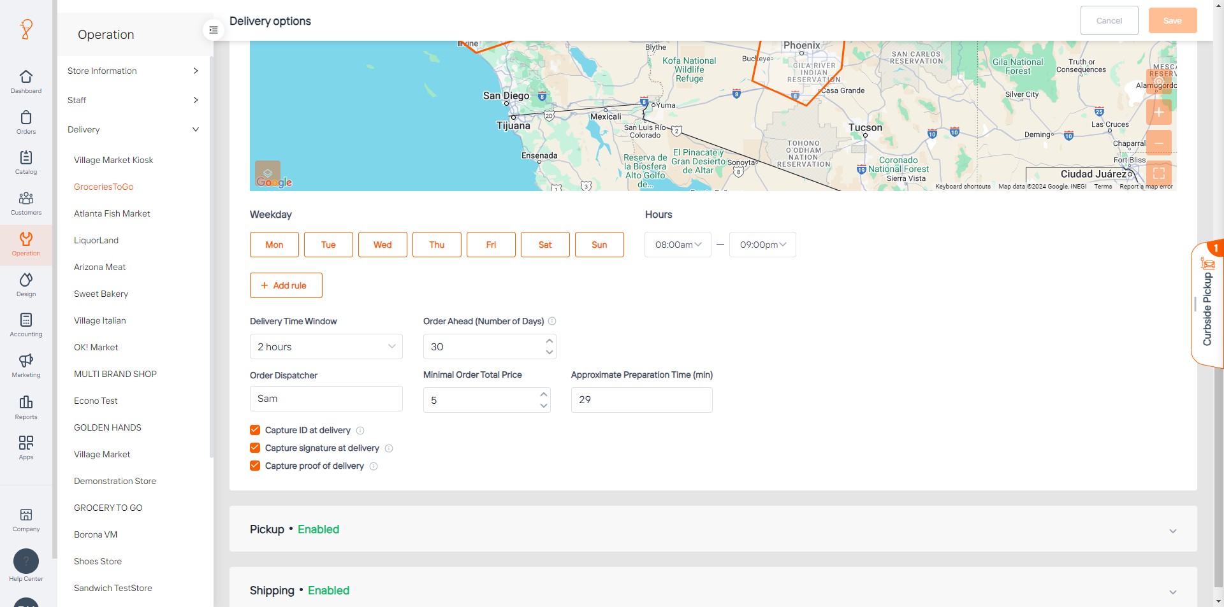Open the Customers section
1224x607 pixels.
[x=26, y=203]
